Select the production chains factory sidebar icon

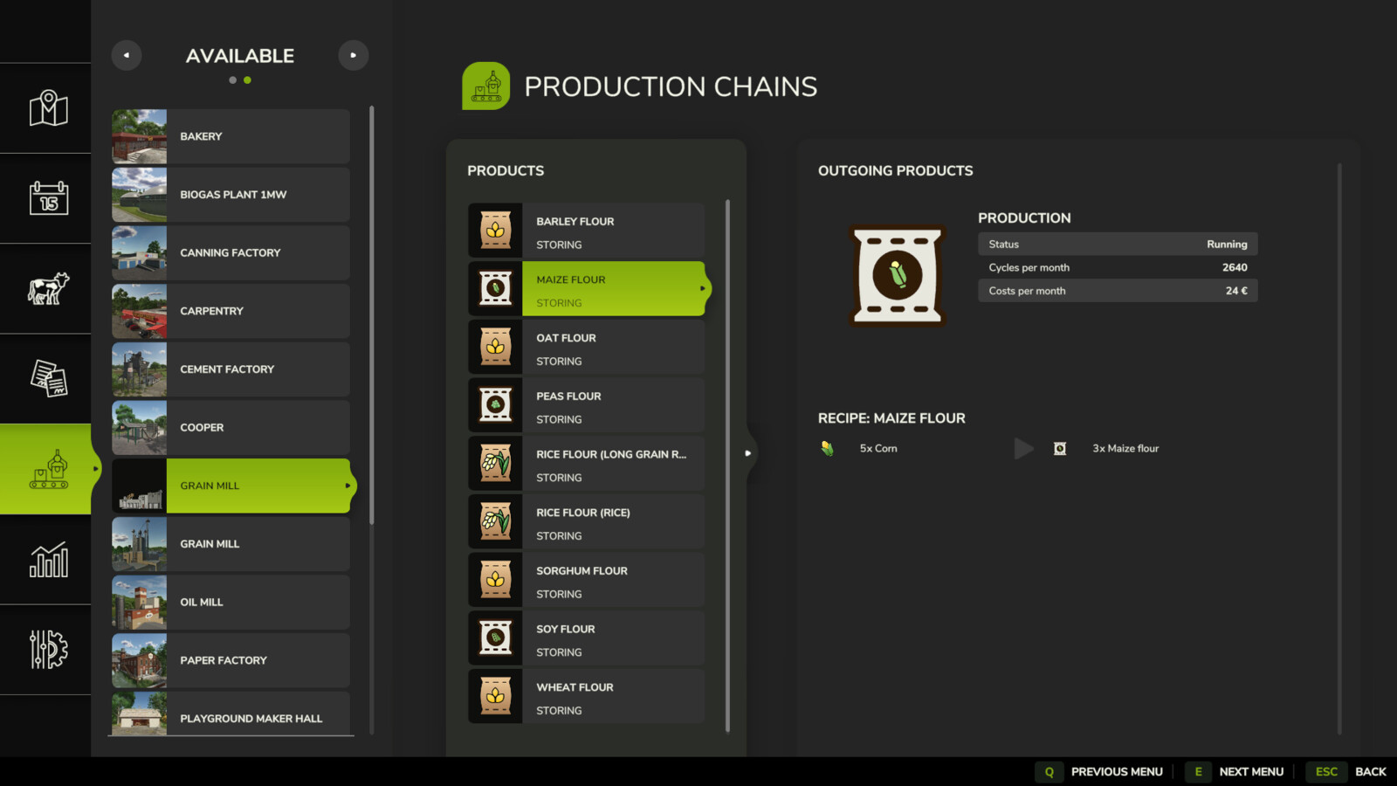pos(48,469)
